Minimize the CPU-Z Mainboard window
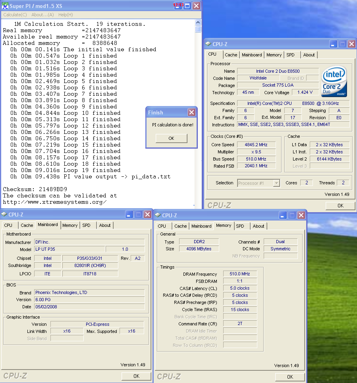This screenshot has width=357, height=383. 129,215
